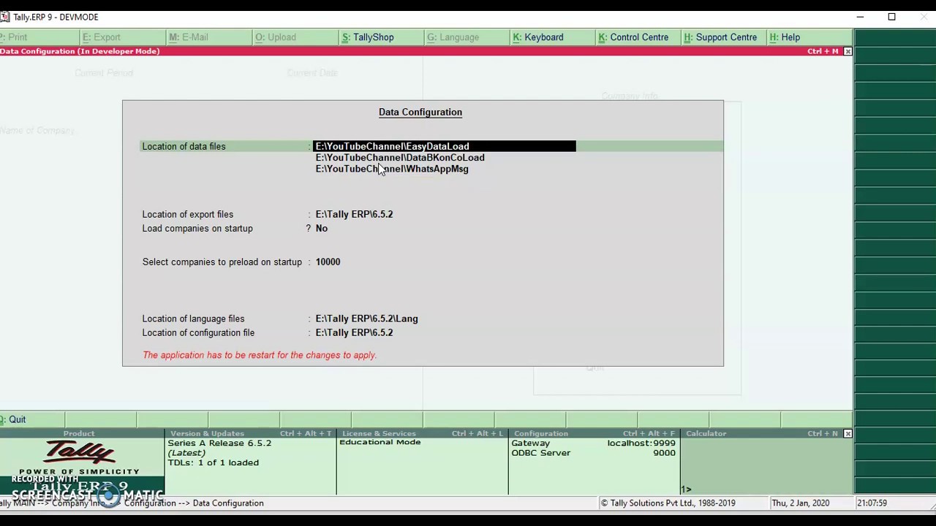The height and width of the screenshot is (526, 936).
Task: Select the DataBKonCoLoad data path
Action: point(400,158)
